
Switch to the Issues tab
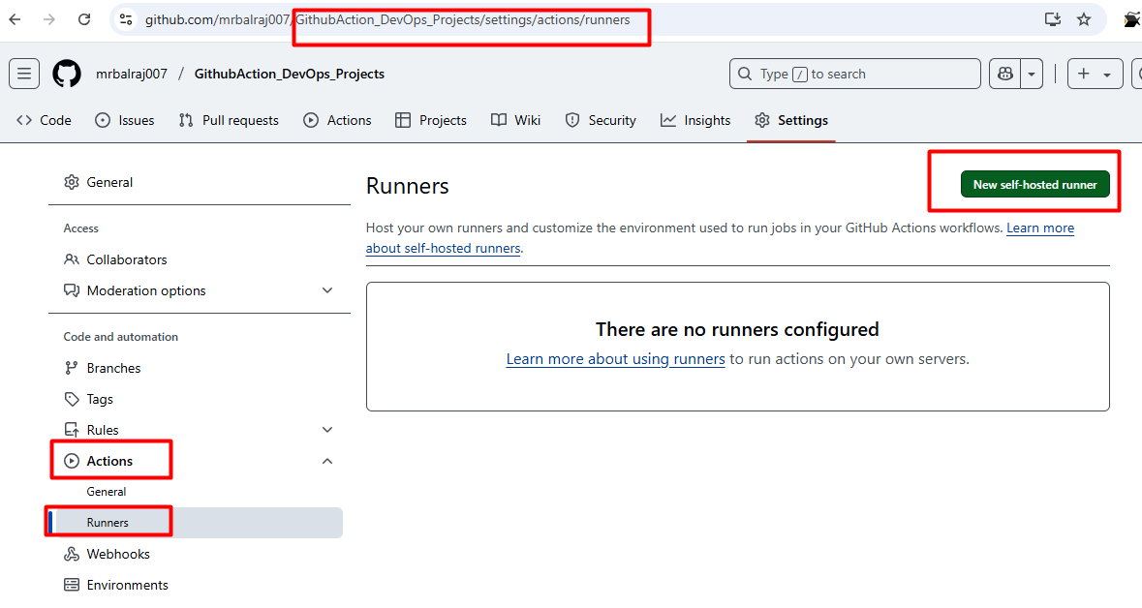click(x=125, y=120)
